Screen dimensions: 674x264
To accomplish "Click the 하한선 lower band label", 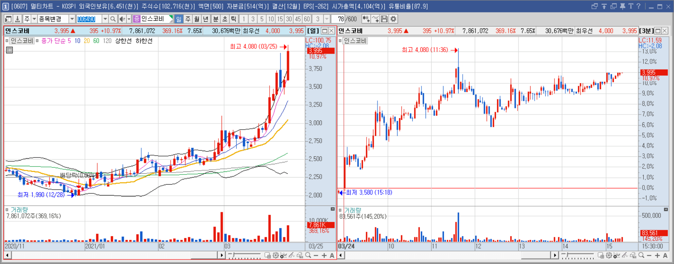I will coord(144,41).
